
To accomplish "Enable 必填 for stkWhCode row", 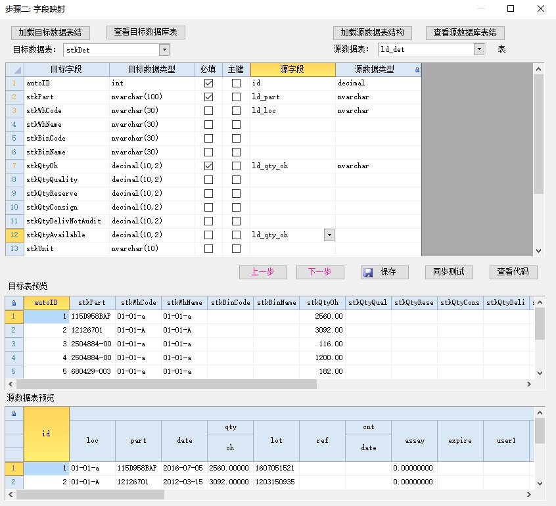I will click(208, 110).
